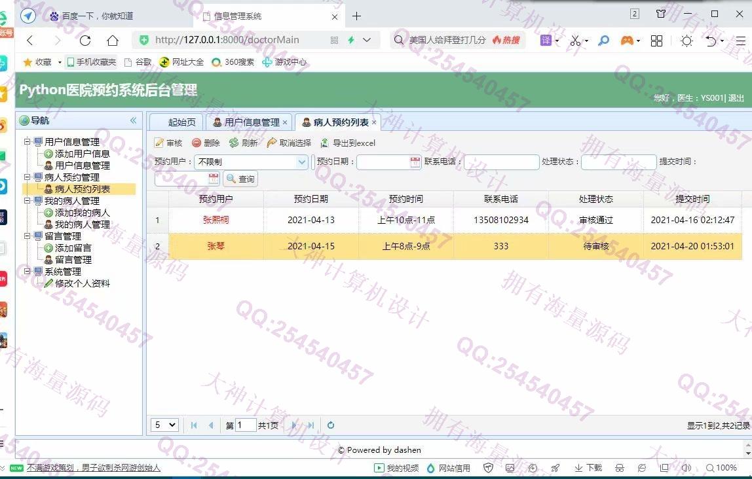Export list with 导出到excel icon
Image resolution: width=752 pixels, height=479 pixels.
tap(325, 143)
